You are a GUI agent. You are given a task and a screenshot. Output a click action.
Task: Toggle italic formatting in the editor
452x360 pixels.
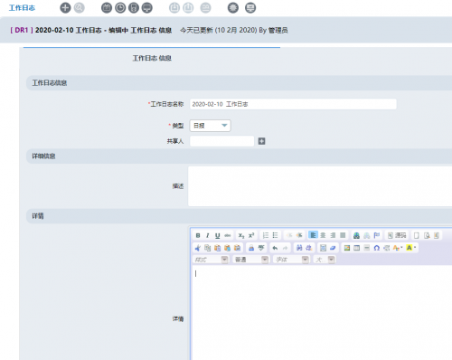(x=208, y=235)
